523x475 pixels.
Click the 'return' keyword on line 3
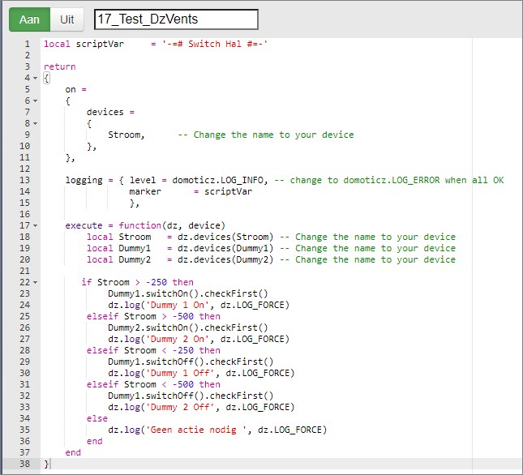[x=60, y=66]
